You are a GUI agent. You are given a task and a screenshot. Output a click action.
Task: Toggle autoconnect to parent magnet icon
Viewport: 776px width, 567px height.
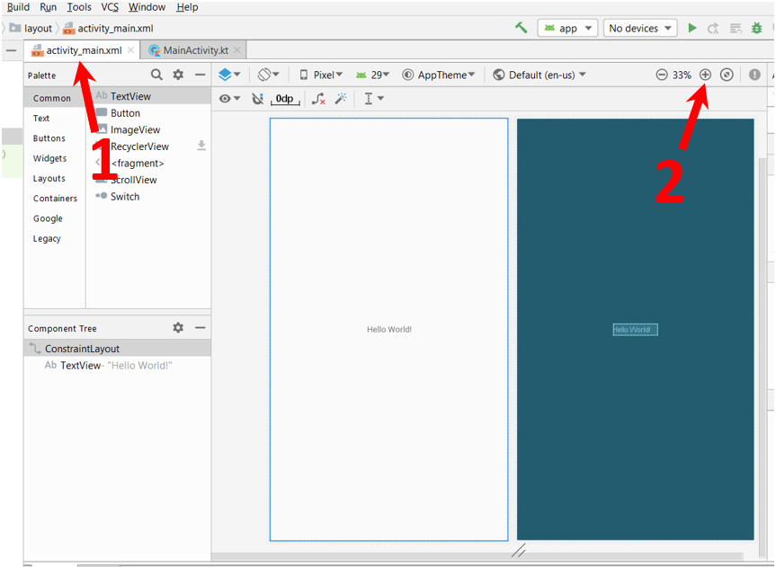257,99
